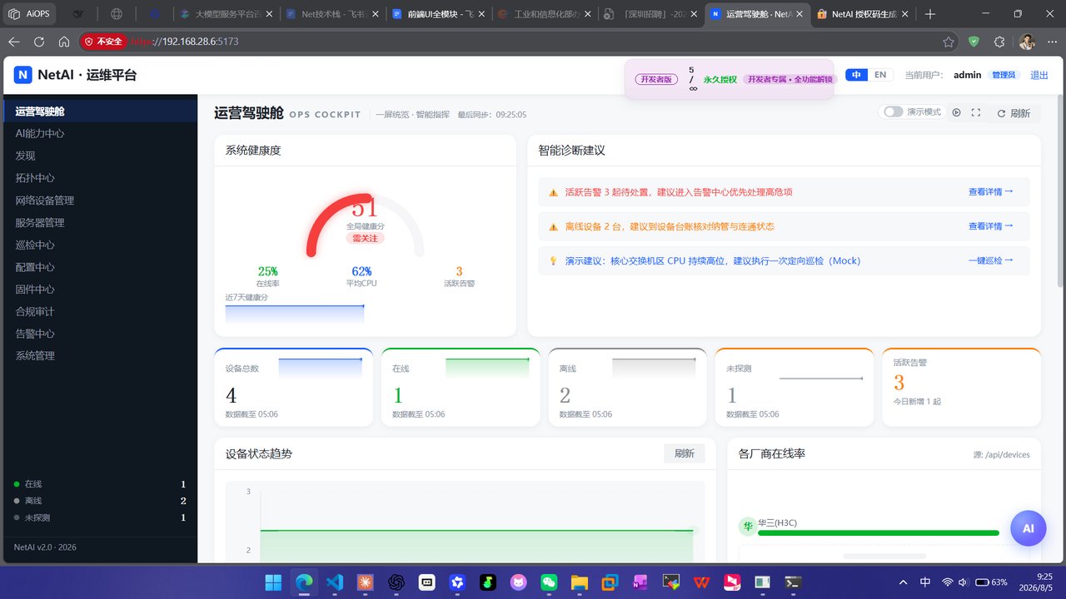
Task: Go to 拓扑中心 in sidebar
Action: 99,178
